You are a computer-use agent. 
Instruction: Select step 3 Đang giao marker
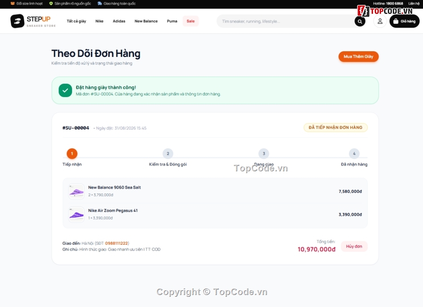click(x=264, y=153)
